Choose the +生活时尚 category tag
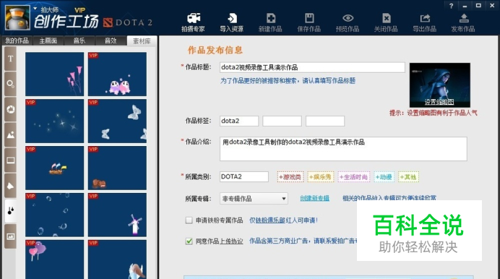 pos(353,177)
